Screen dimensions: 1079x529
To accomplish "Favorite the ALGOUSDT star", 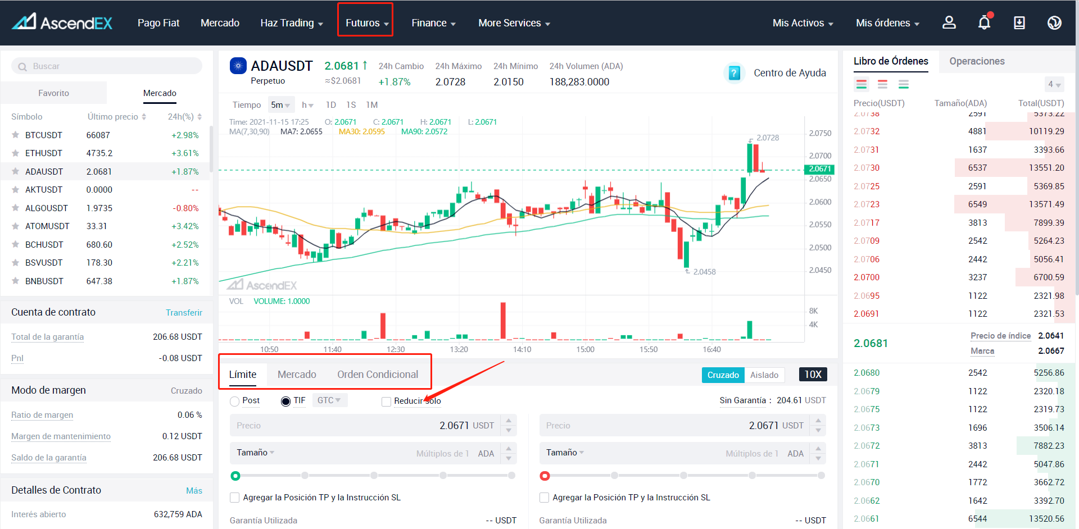I will click(x=16, y=208).
